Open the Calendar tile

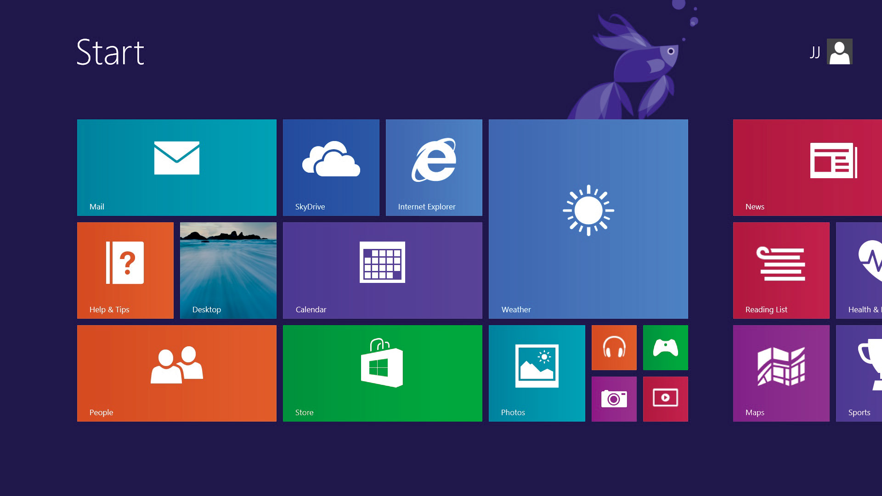pos(383,271)
